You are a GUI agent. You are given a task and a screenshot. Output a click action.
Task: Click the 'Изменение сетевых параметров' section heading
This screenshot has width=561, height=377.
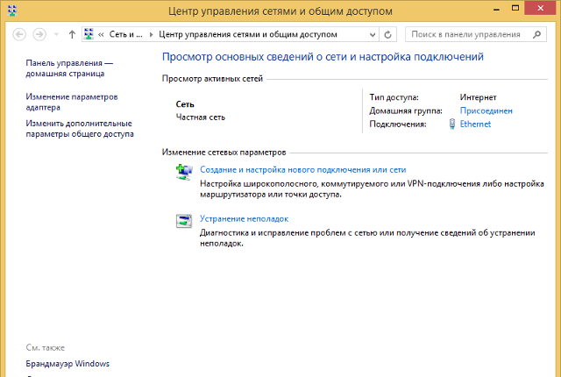tap(224, 153)
